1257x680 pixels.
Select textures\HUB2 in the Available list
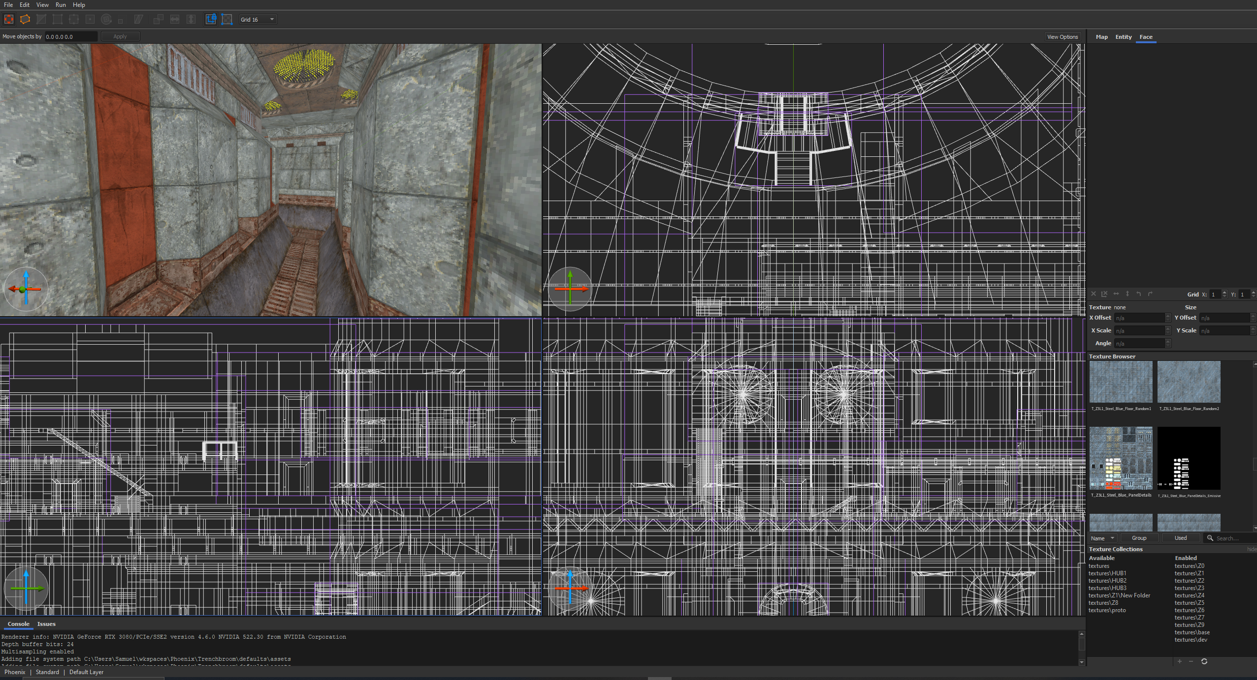pyautogui.click(x=1107, y=581)
